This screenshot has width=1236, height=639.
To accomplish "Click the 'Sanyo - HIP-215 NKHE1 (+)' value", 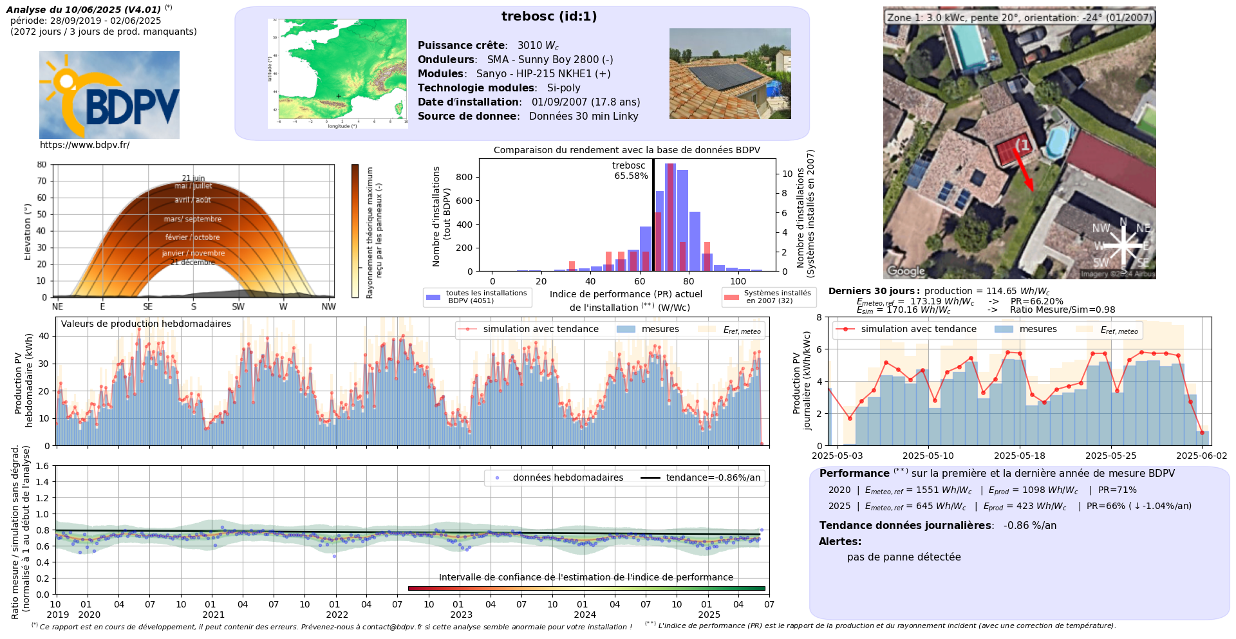I will pyautogui.click(x=543, y=74).
